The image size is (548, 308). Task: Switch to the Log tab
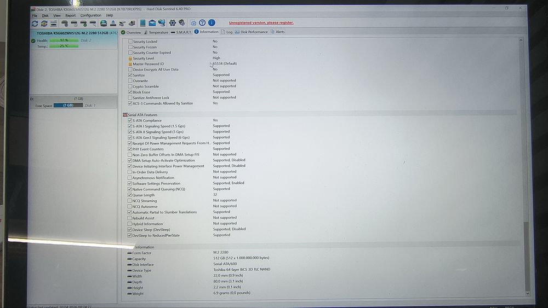(227, 32)
